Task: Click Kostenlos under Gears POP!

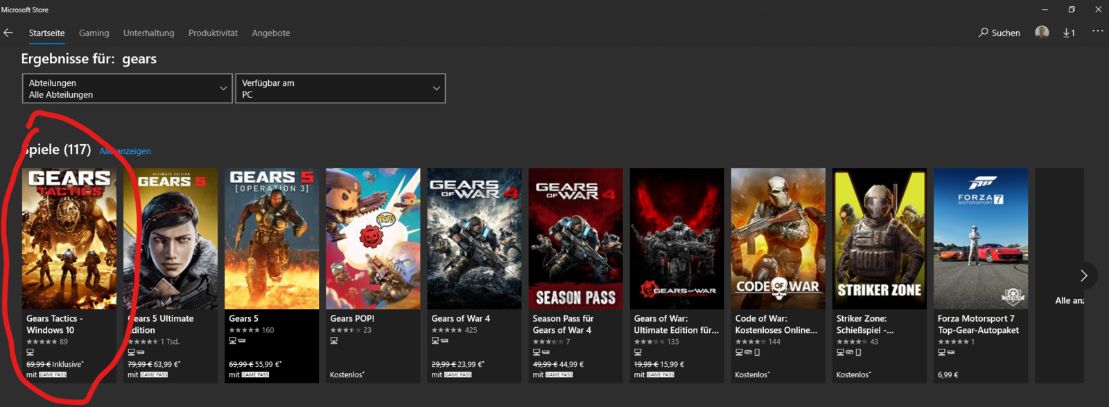Action: pyautogui.click(x=347, y=375)
